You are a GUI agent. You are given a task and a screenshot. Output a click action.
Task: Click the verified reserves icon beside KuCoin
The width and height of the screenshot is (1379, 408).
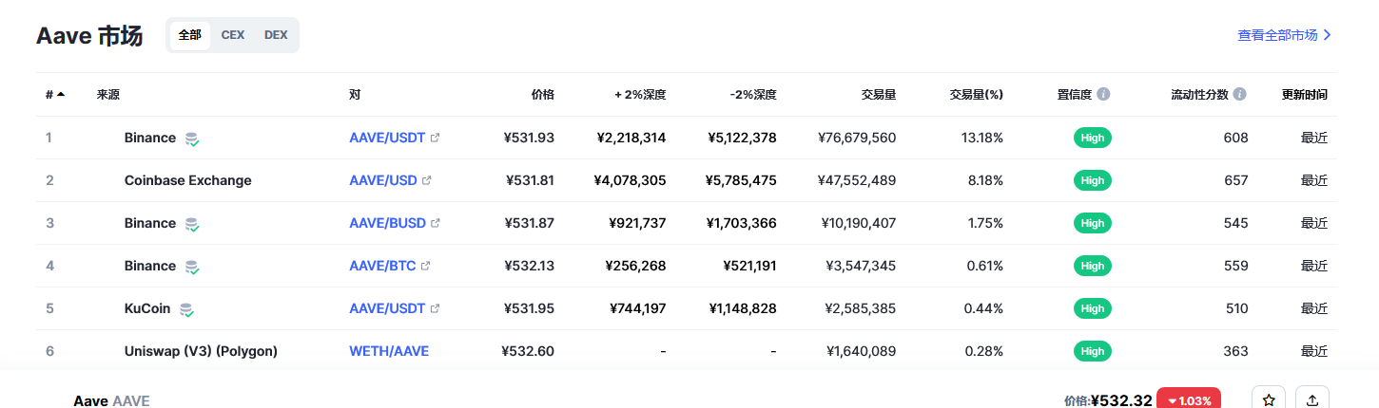click(186, 309)
